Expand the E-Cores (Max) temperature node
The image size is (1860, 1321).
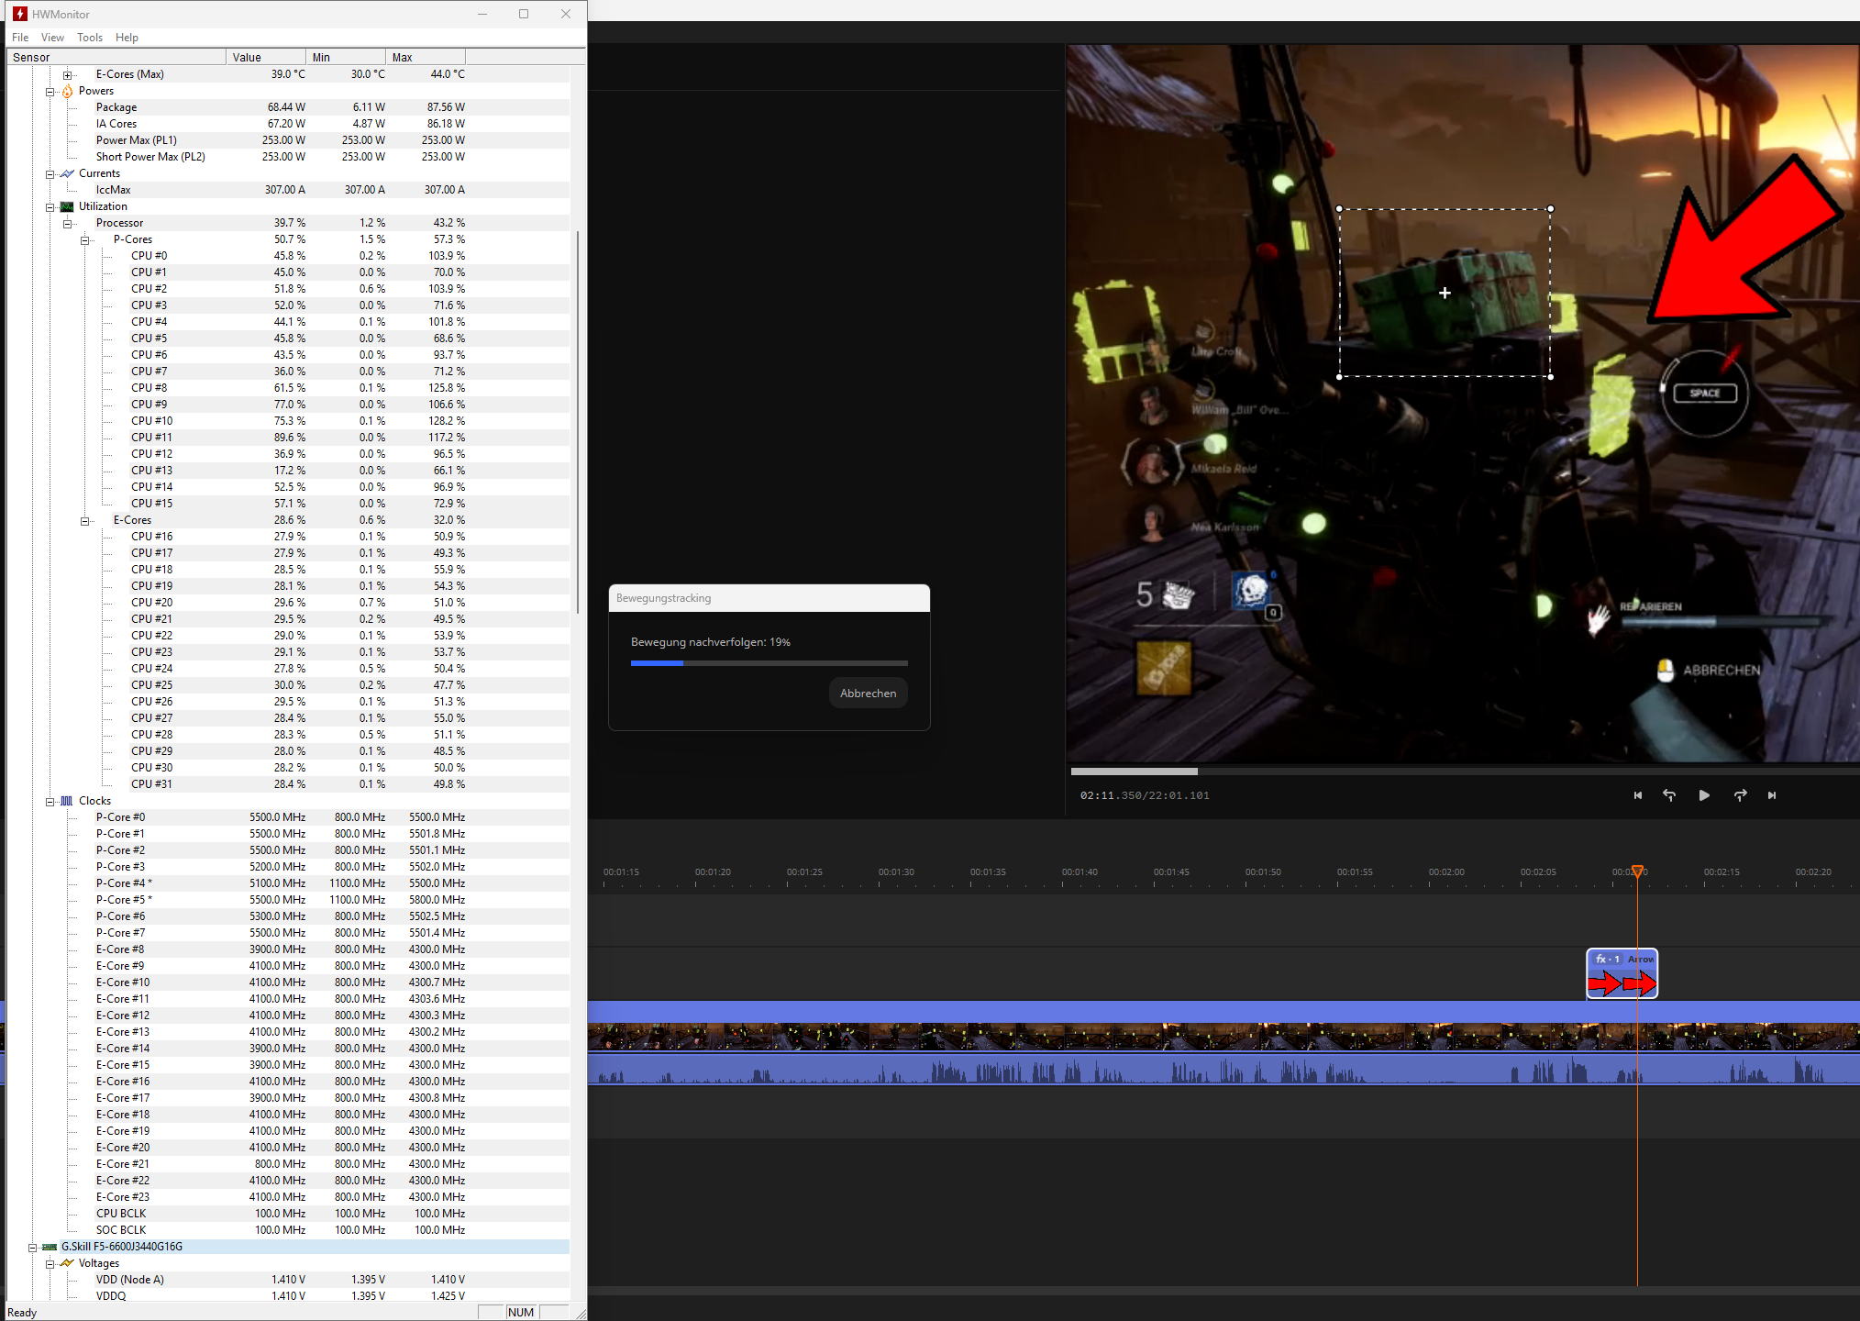tap(67, 75)
